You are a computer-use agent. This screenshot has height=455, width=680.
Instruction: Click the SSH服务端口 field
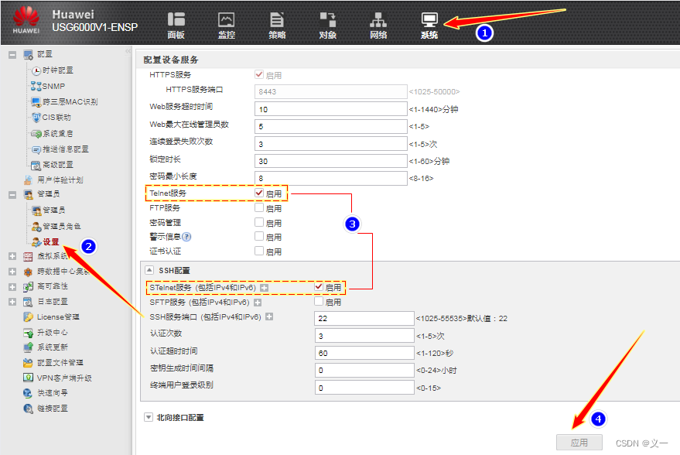coord(364,318)
